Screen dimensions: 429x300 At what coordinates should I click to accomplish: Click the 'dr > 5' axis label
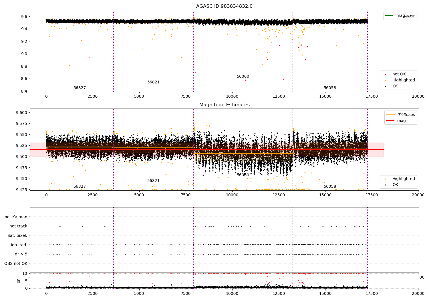[21, 254]
